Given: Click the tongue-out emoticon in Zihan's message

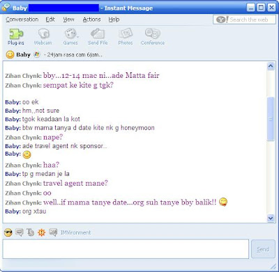Looking at the screenshot, I should [223, 202].
